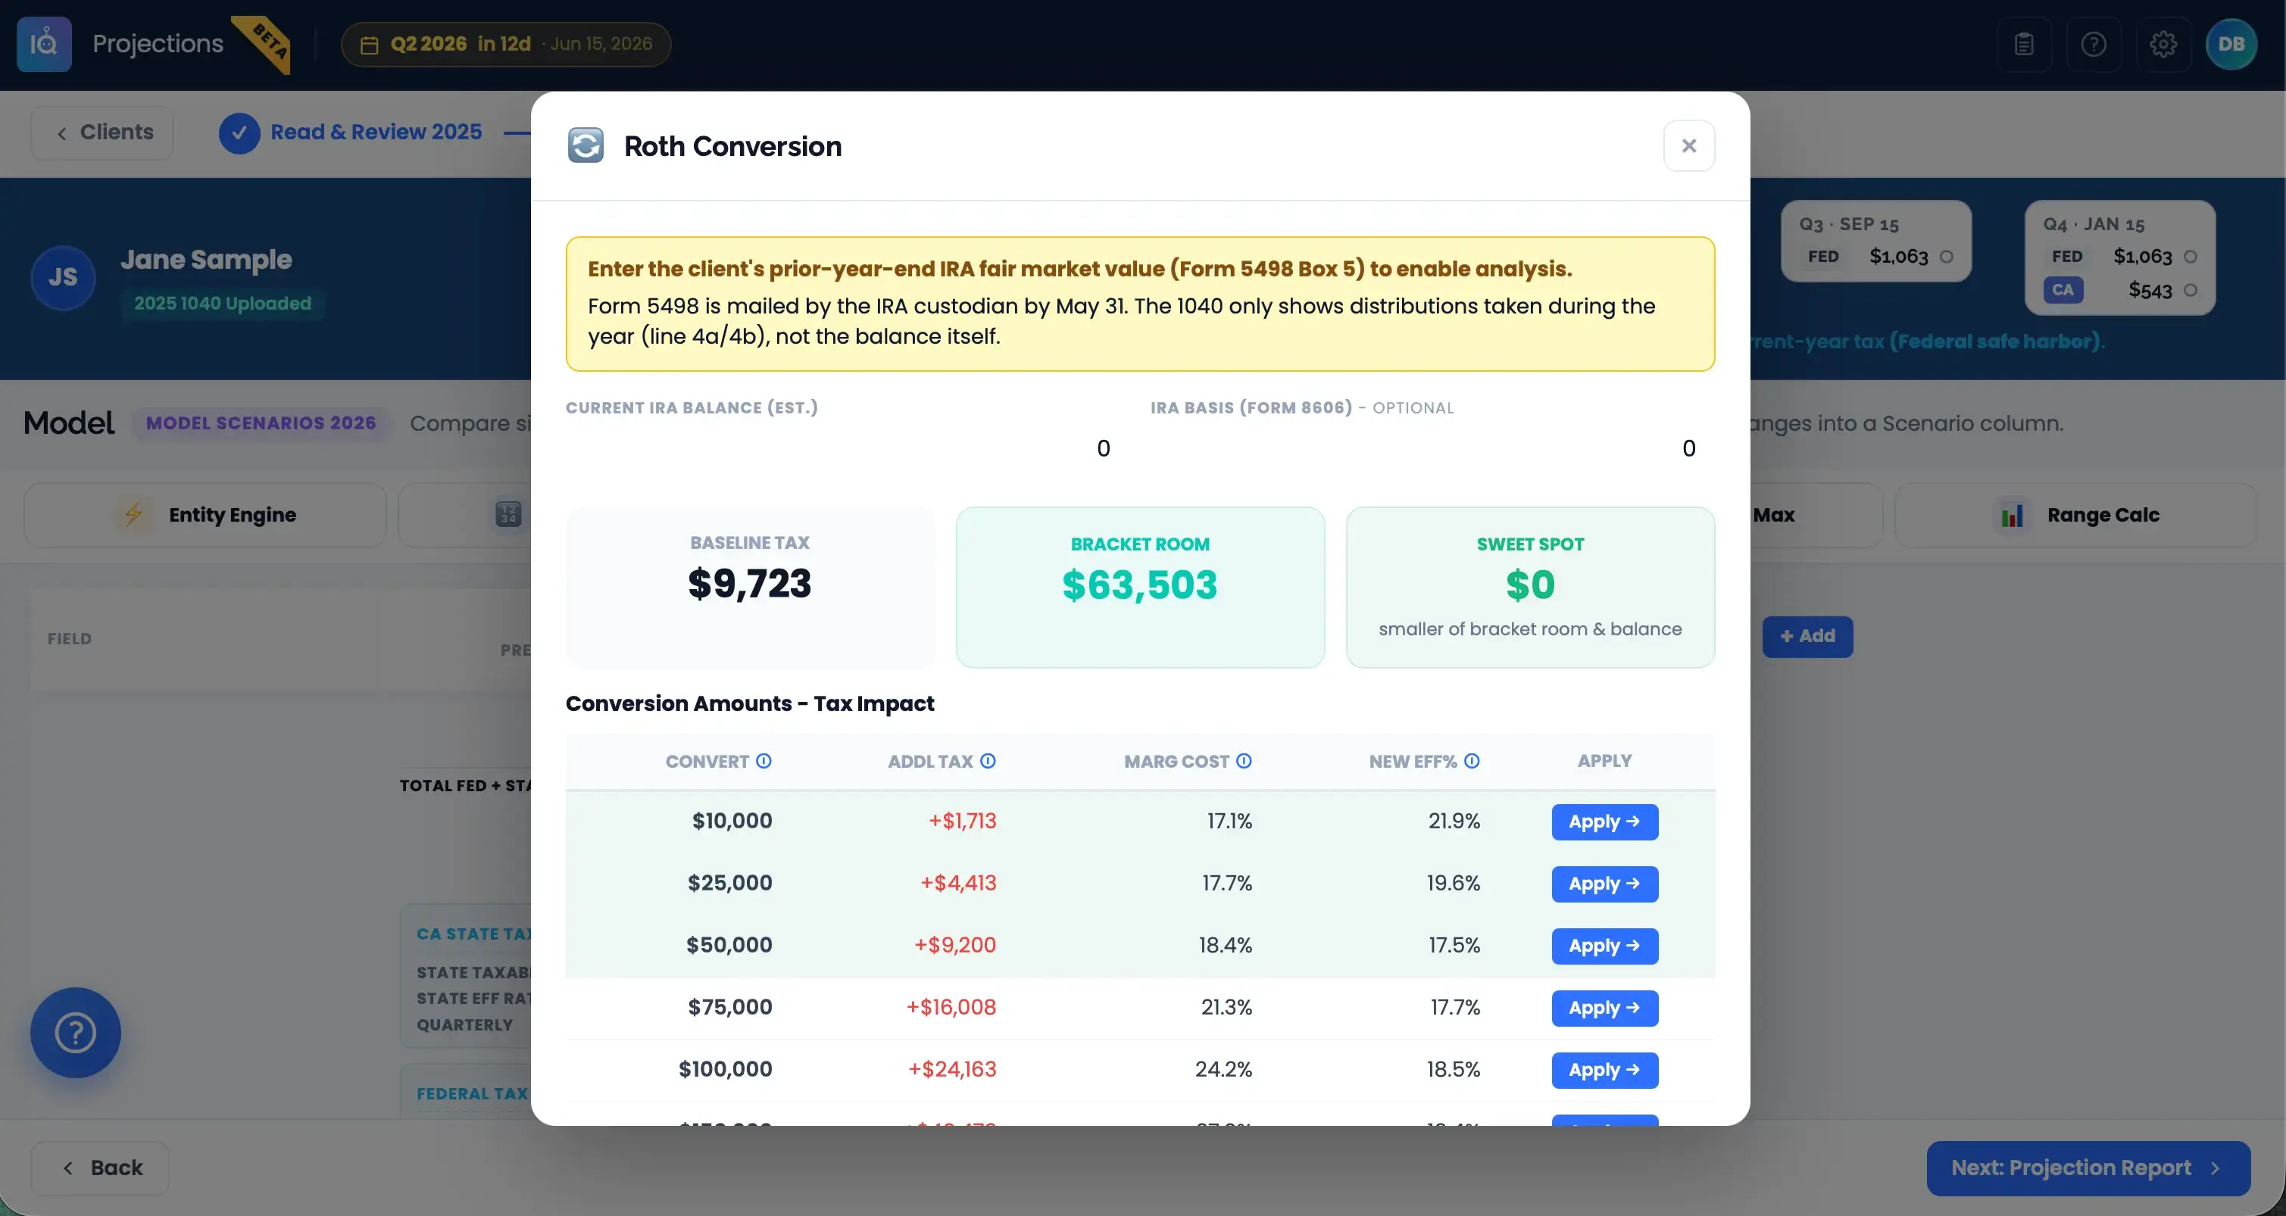Close the Roth Conversion dialog
Viewport: 2286px width, 1216px height.
click(1689, 145)
